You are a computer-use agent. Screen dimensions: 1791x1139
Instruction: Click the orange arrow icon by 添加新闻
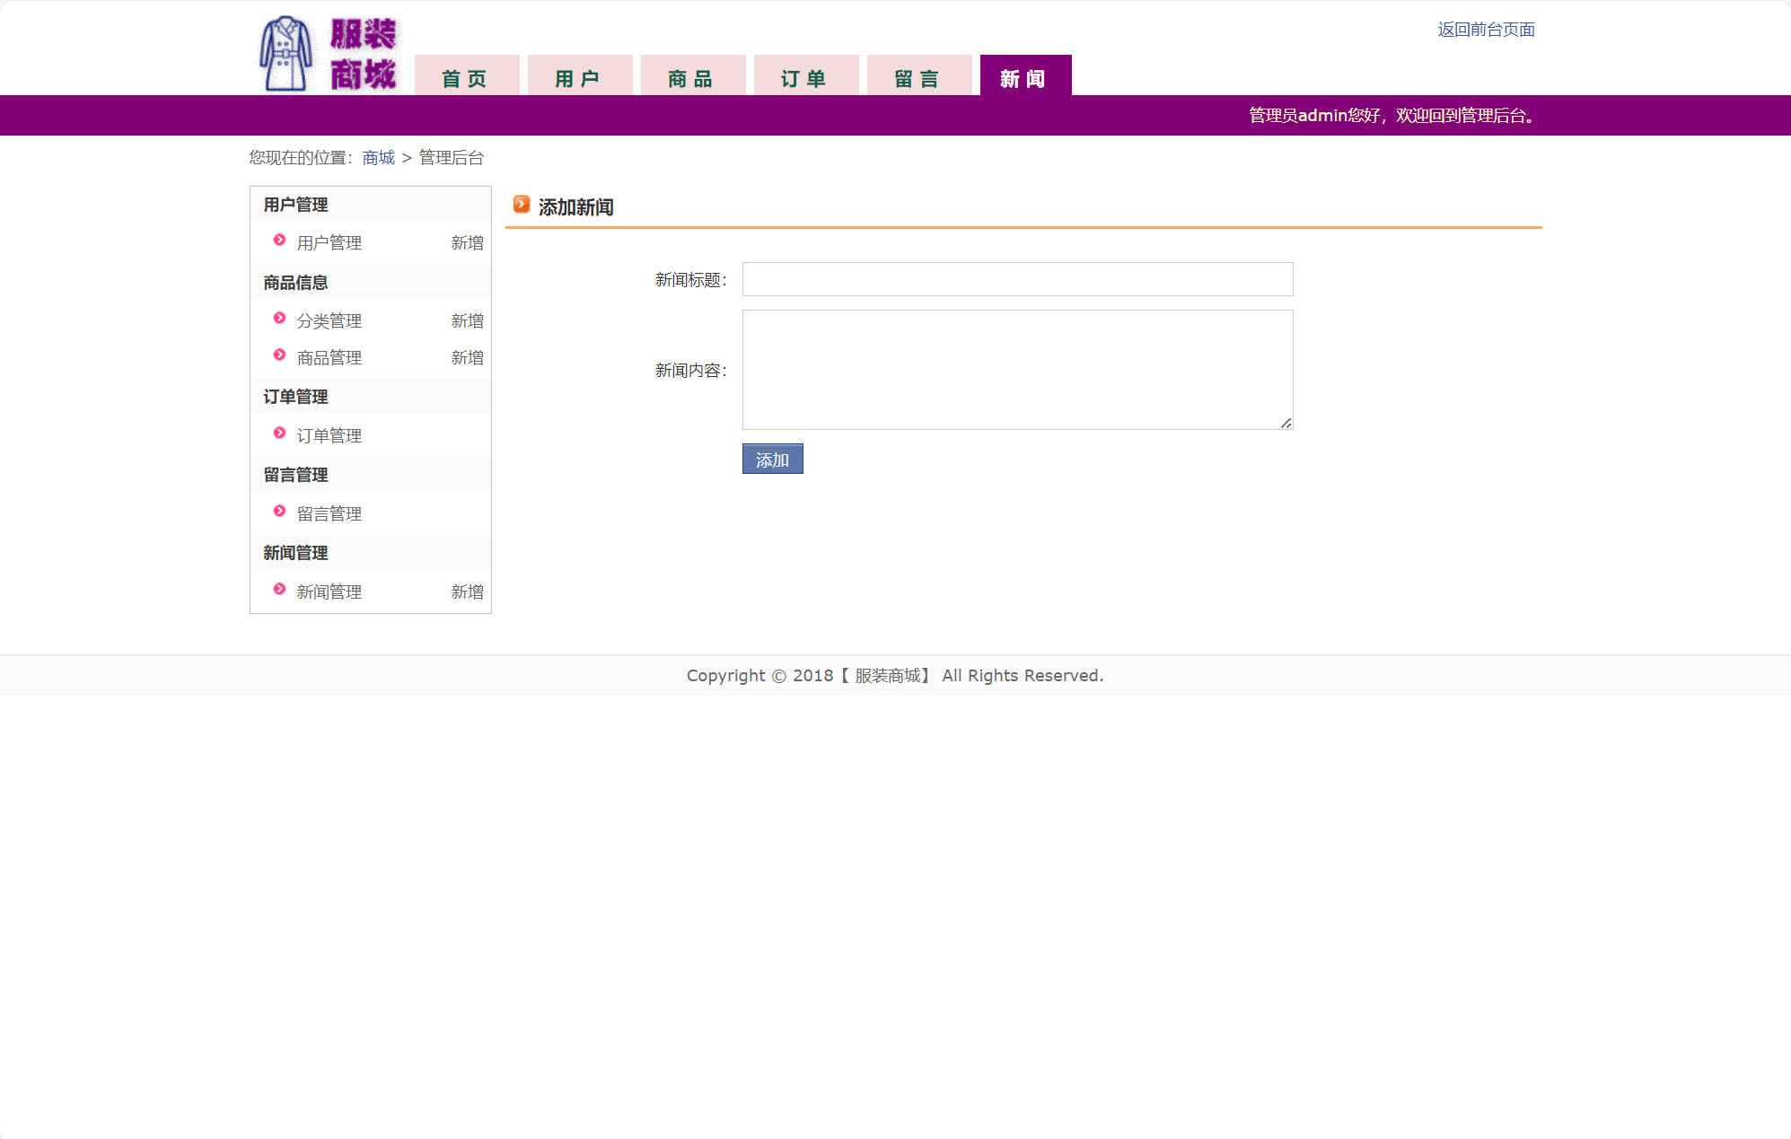point(521,205)
